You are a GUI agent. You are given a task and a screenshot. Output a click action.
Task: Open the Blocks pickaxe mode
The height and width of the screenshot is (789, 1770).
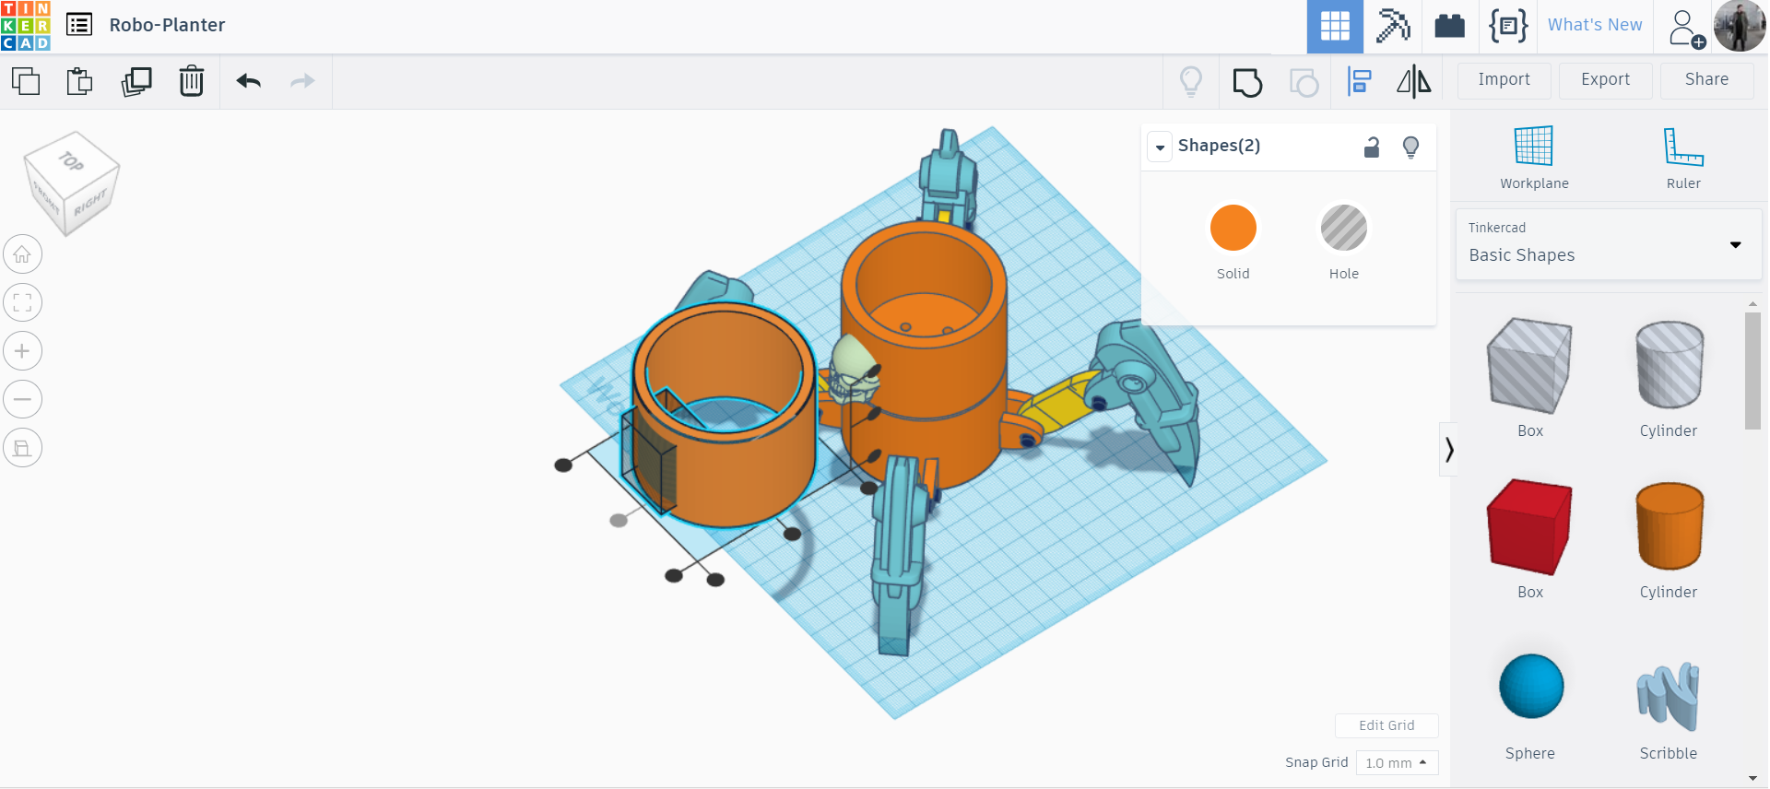pos(1393,26)
